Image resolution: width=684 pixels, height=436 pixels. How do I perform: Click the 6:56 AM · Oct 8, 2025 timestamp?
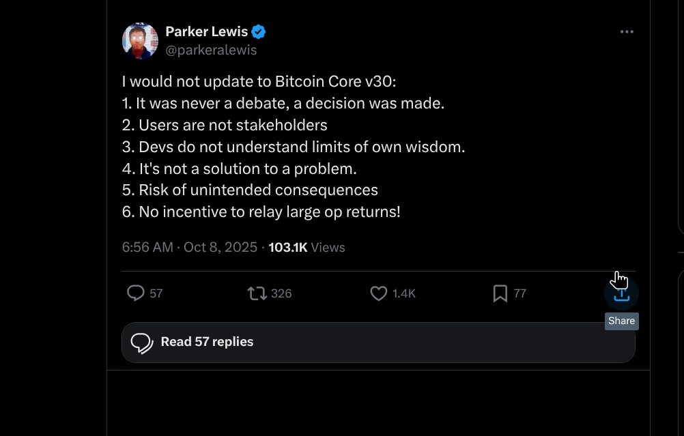[x=190, y=248]
